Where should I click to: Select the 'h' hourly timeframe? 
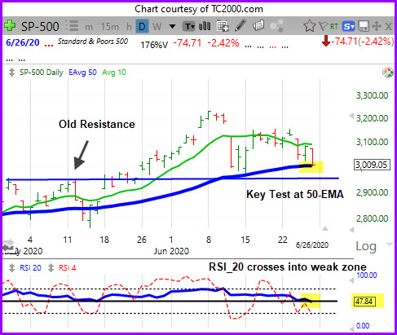pyautogui.click(x=129, y=27)
